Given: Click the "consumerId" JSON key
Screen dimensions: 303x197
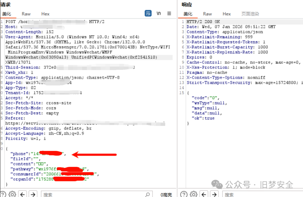Looking at the screenshot, I should point(26,174).
